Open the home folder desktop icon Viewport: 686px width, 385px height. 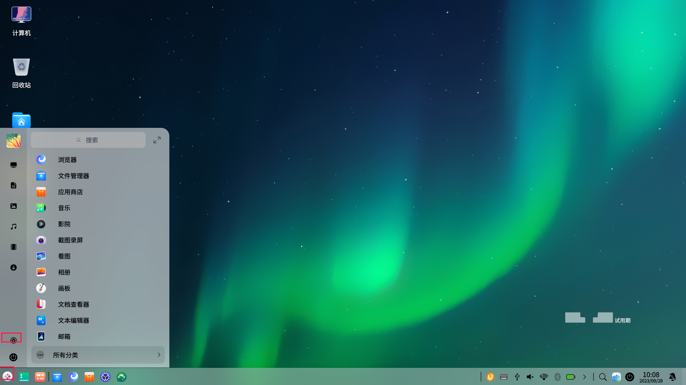point(21,120)
